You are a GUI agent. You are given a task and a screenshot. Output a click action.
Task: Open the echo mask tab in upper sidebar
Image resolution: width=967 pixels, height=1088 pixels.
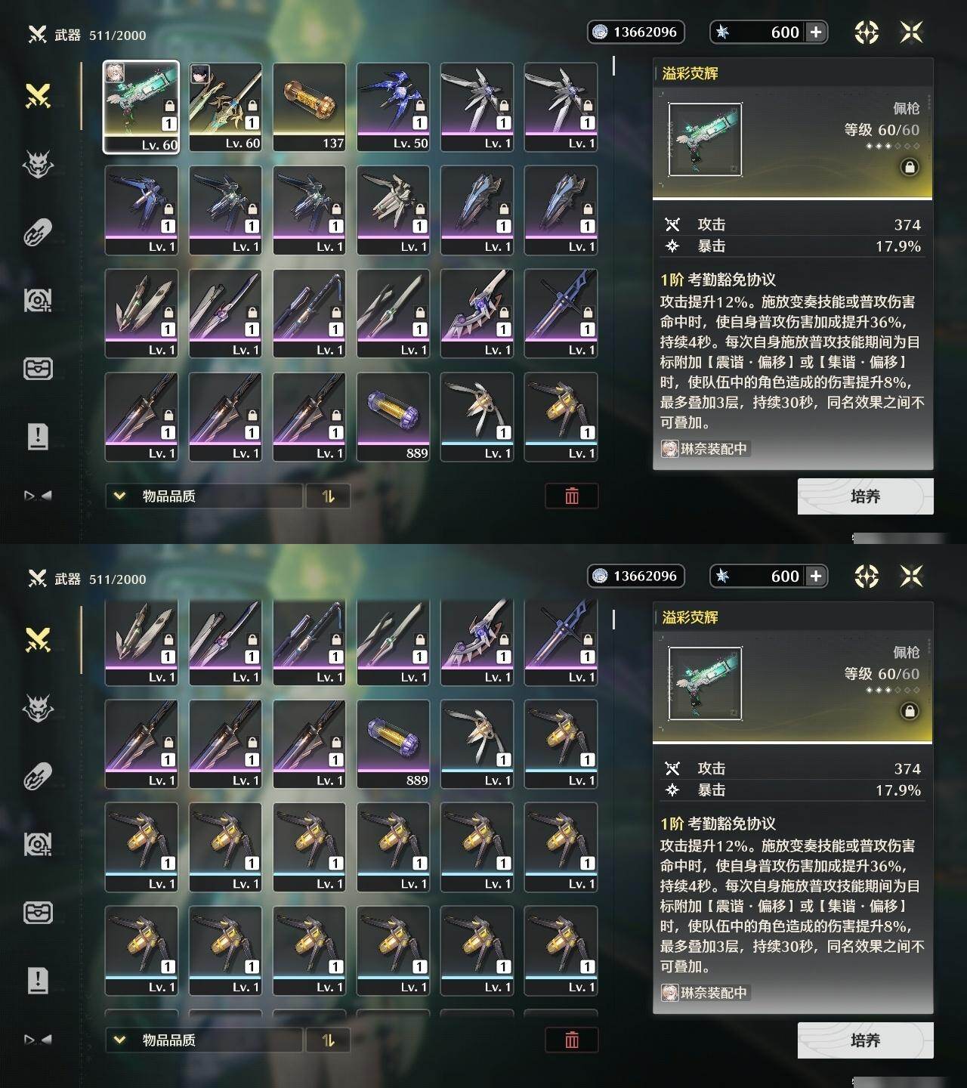coord(38,164)
